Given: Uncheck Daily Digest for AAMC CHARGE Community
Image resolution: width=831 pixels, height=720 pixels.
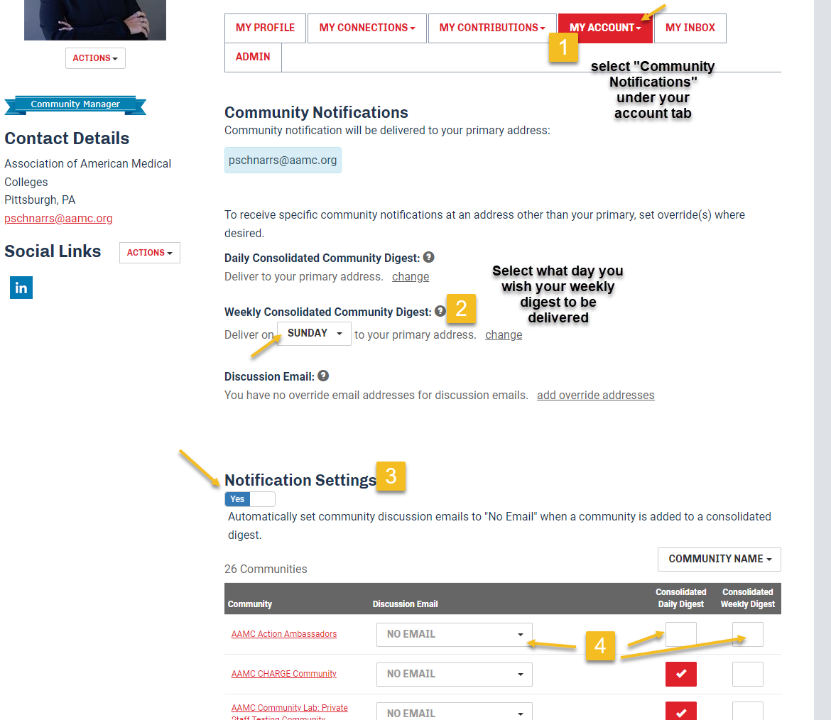Looking at the screenshot, I should [x=681, y=674].
